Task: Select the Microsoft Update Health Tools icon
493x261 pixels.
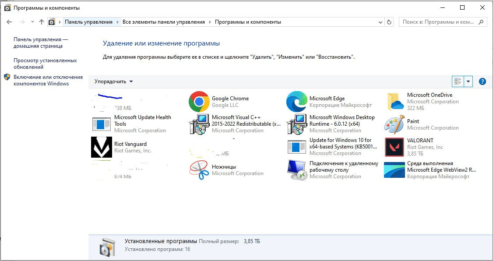Action: (102, 124)
